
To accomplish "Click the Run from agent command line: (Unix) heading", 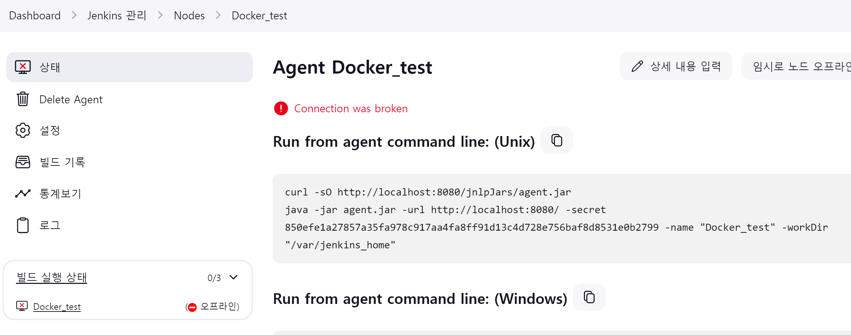I will click(x=404, y=142).
